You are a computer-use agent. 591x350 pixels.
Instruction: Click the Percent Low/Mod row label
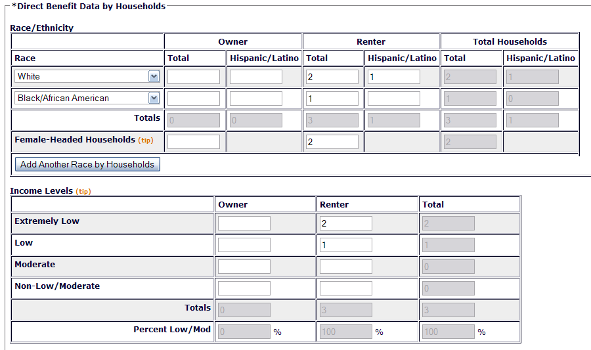pyautogui.click(x=172, y=329)
